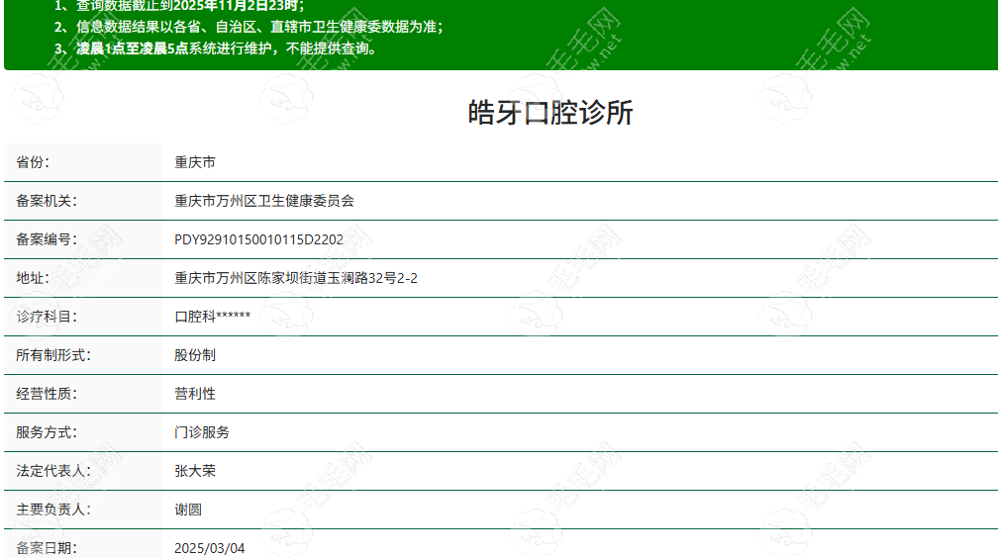Image resolution: width=998 pixels, height=558 pixels.
Task: Click the 门诊服务 value
Action: [202, 432]
